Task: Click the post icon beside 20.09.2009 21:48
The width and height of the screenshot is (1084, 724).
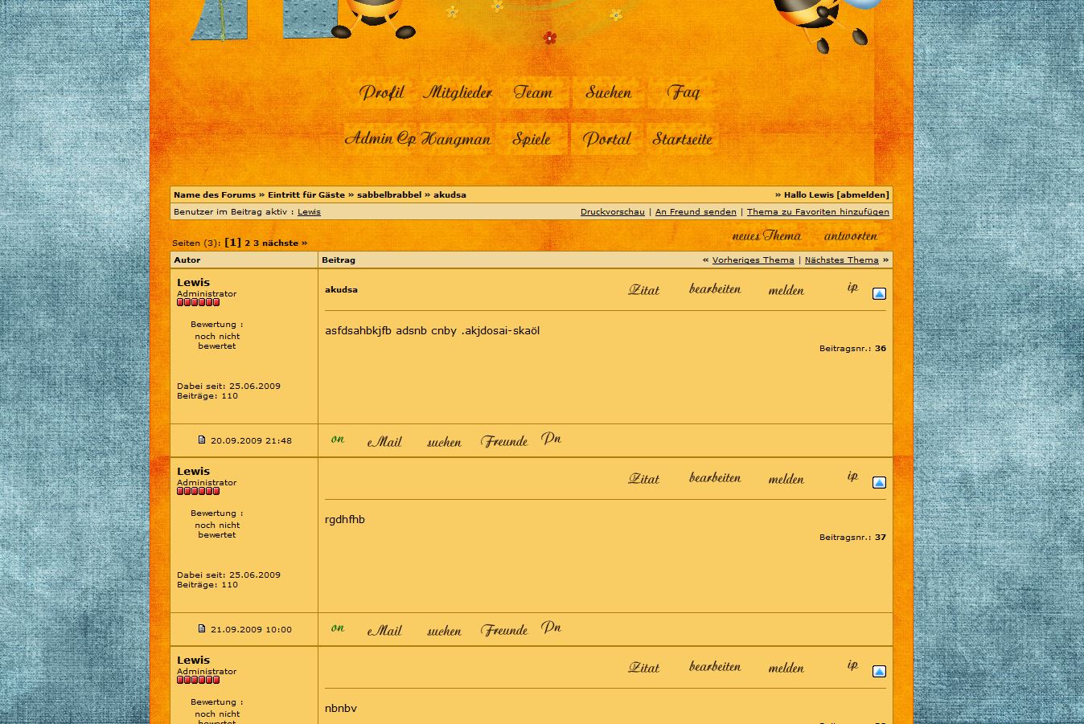Action: [x=202, y=440]
